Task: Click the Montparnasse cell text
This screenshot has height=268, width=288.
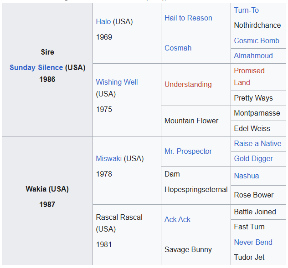Action: [257, 113]
